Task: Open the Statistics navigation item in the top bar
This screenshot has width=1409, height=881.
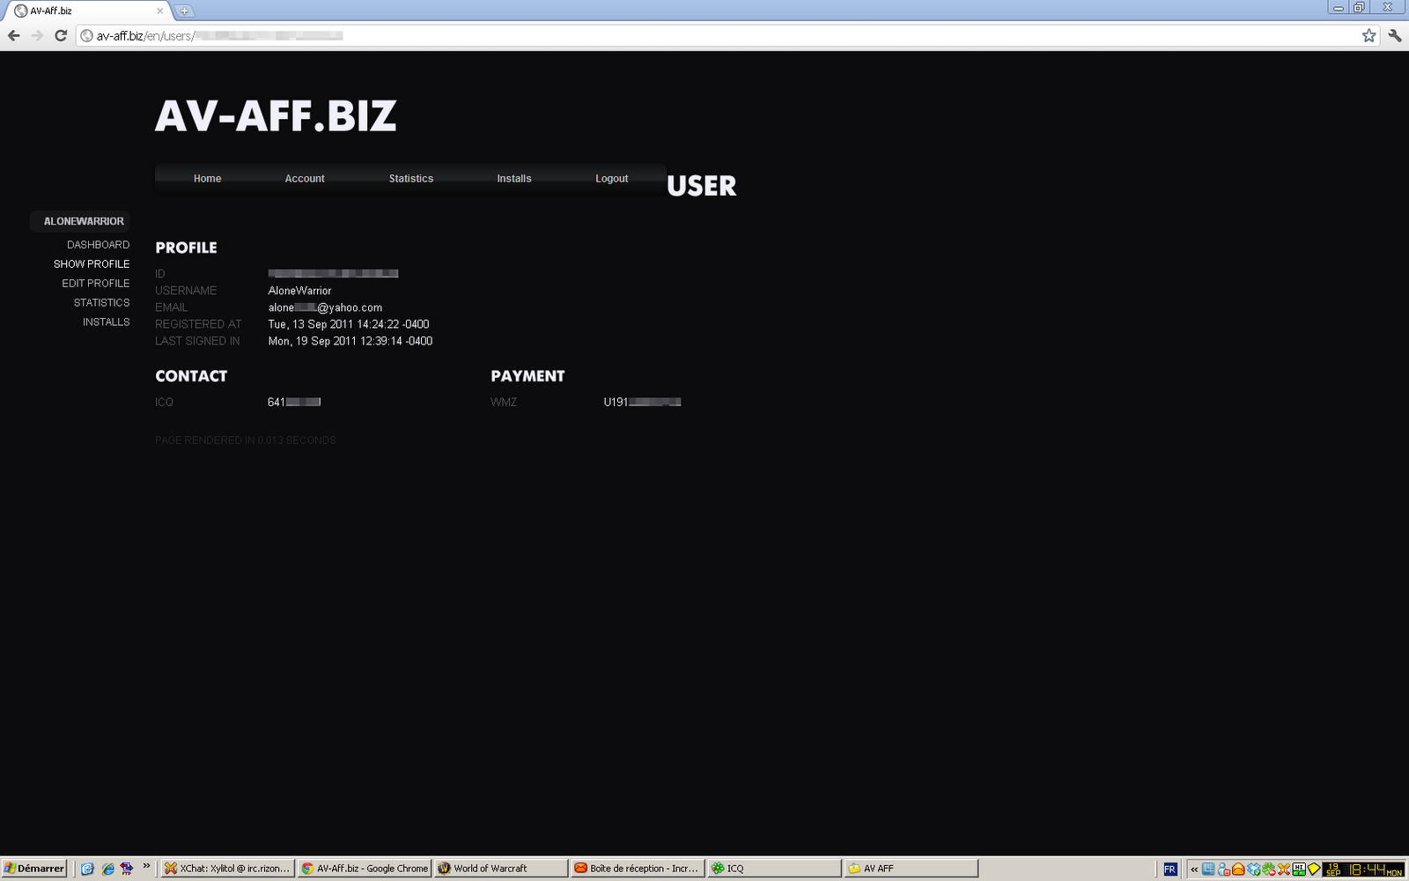Action: [x=411, y=178]
